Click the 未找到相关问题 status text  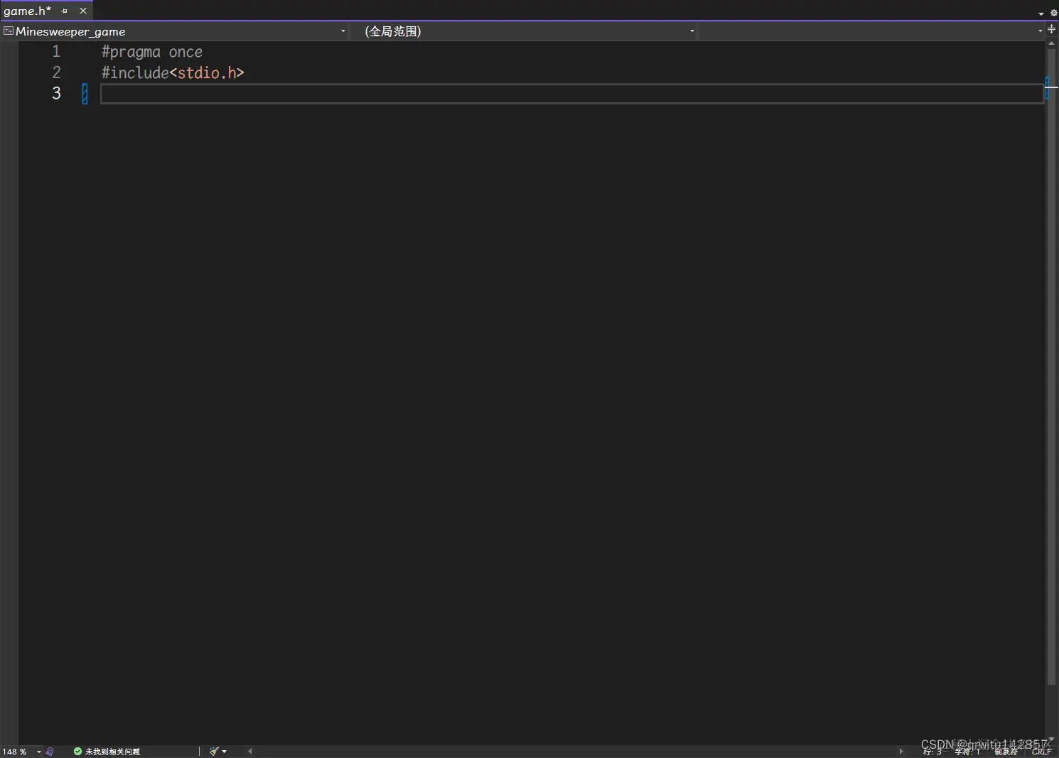tap(112, 752)
